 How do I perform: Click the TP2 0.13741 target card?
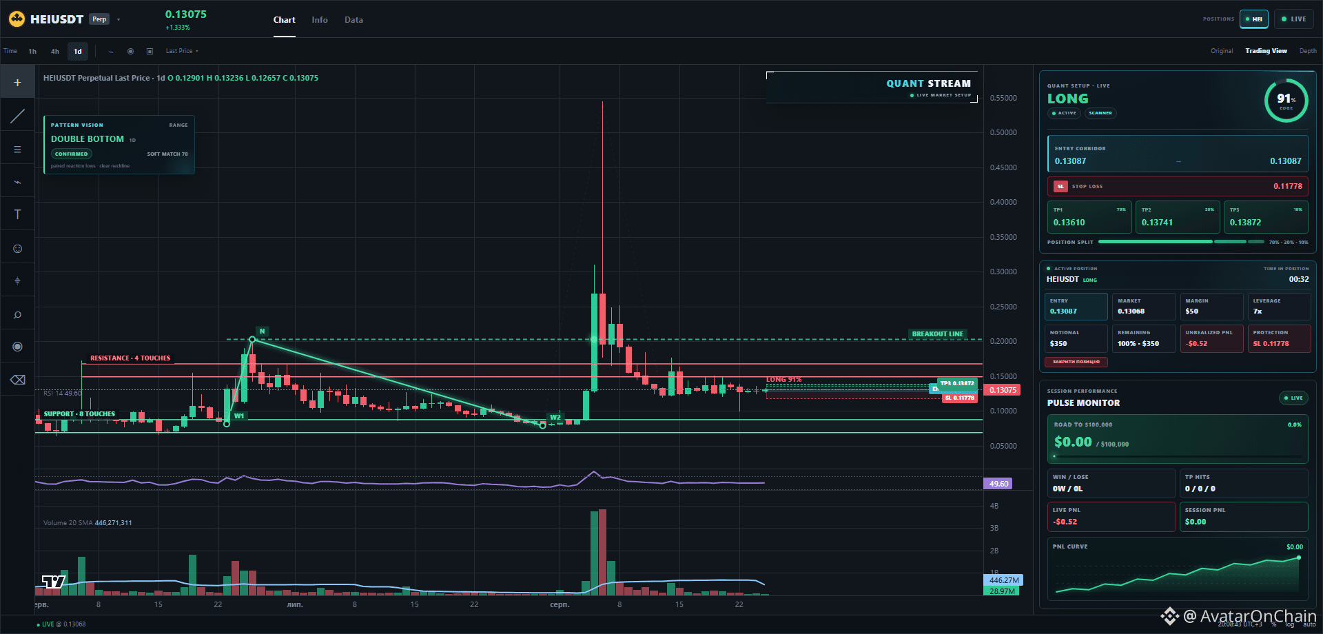pos(1178,217)
